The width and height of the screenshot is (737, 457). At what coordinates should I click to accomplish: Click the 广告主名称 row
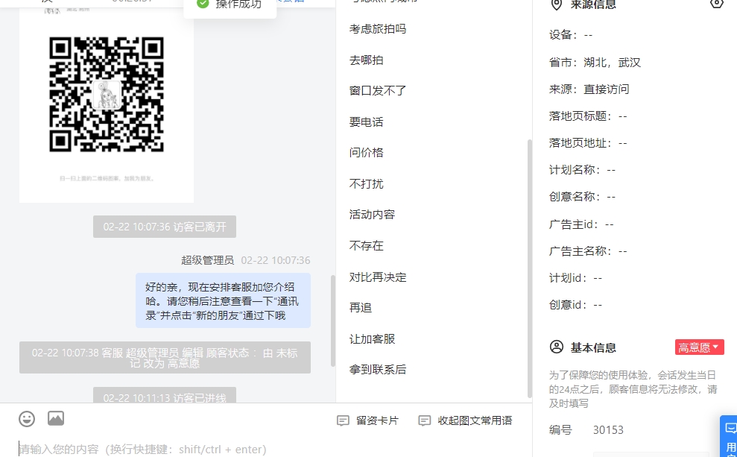(588, 251)
